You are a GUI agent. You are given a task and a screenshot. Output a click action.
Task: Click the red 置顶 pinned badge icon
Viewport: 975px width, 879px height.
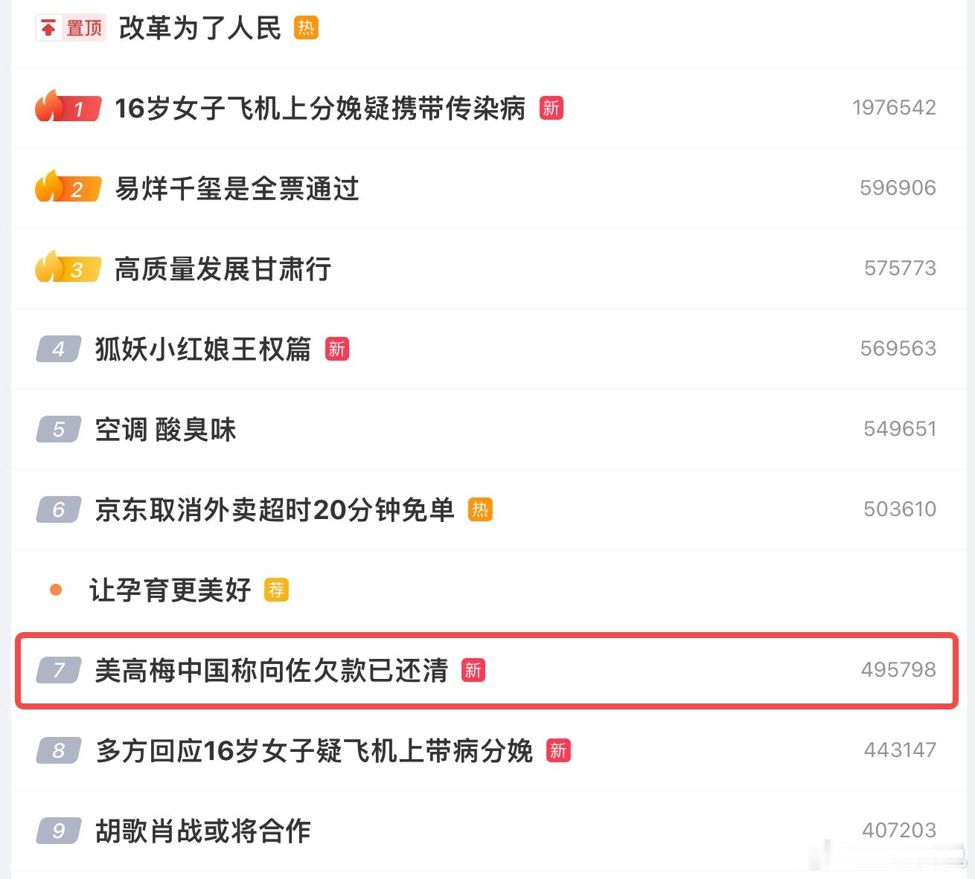coord(70,28)
